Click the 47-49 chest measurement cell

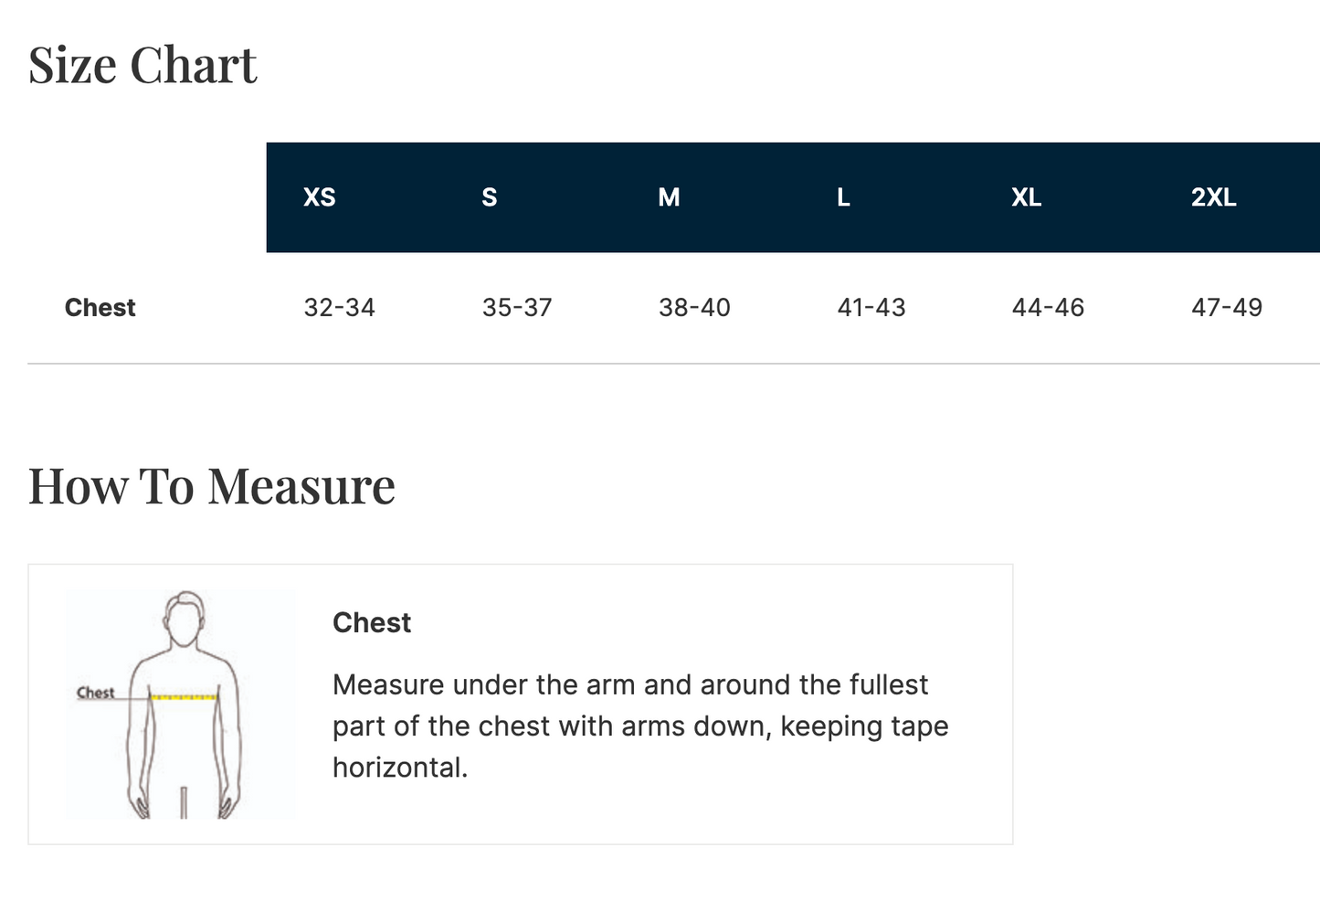1227,308
